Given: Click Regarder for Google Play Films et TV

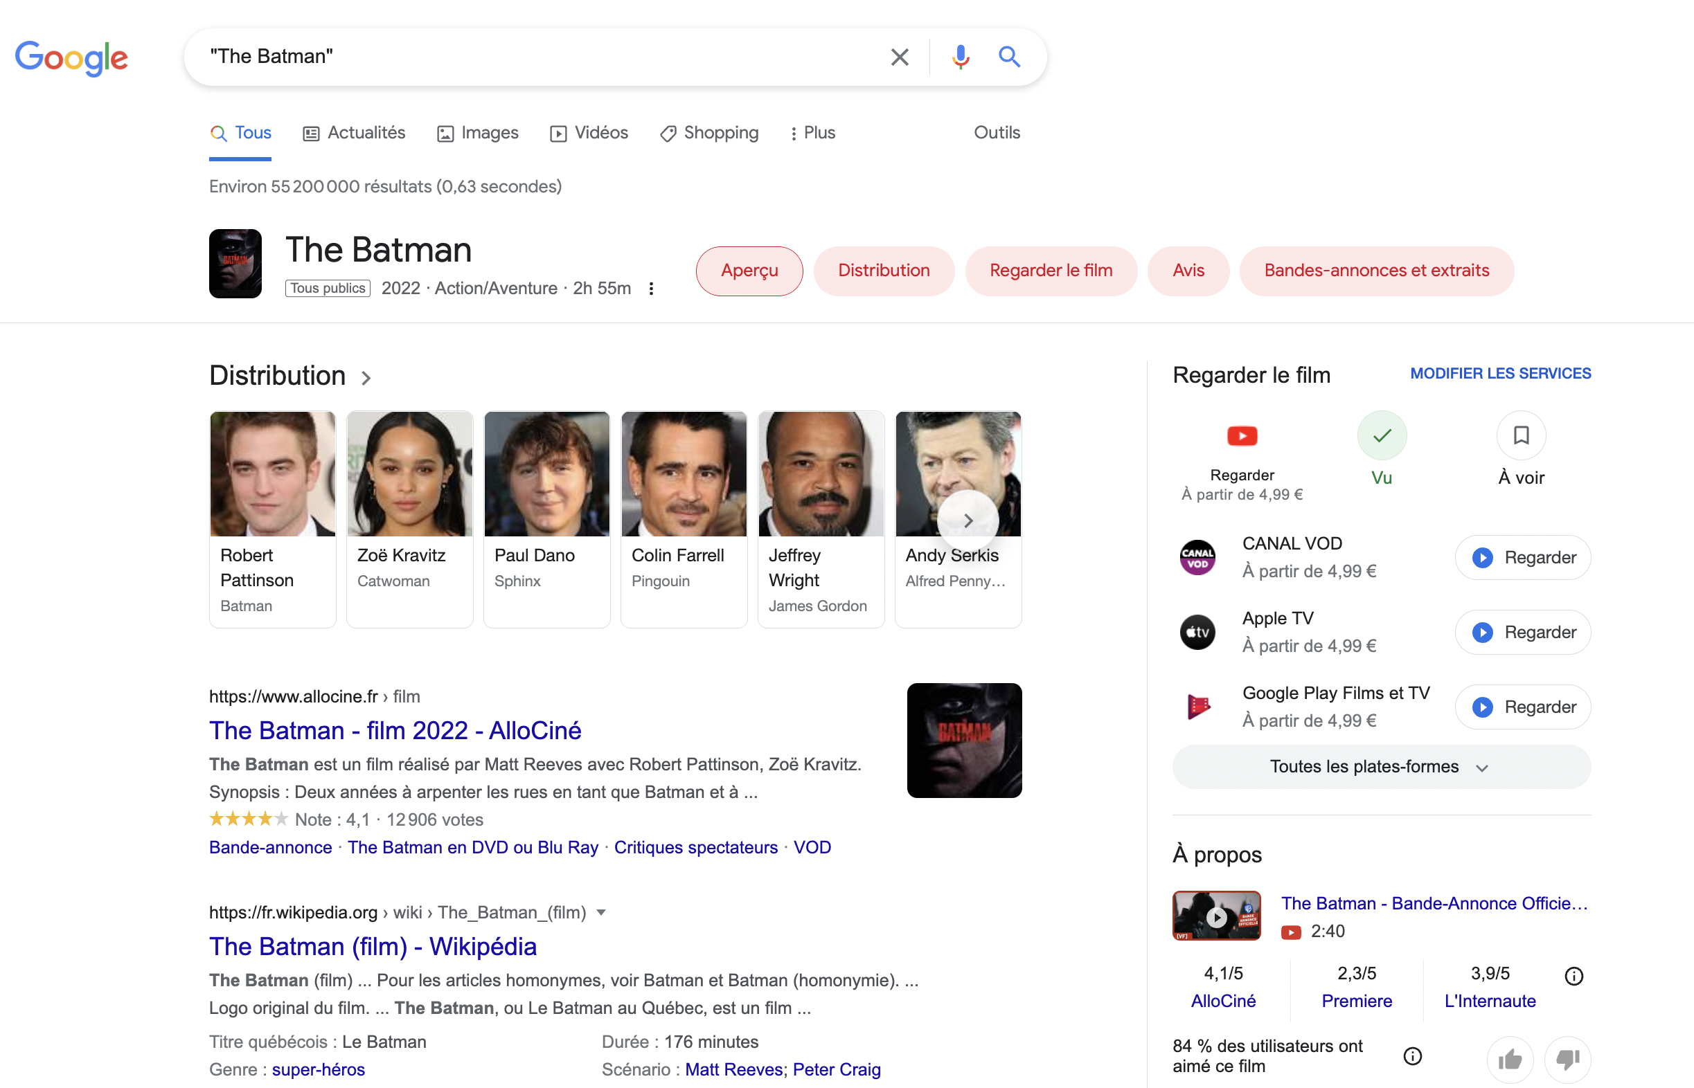Looking at the screenshot, I should (1523, 707).
